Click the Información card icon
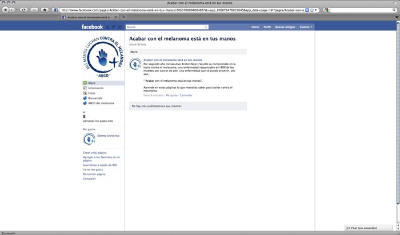The height and width of the screenshot is (235, 400). pos(85,88)
